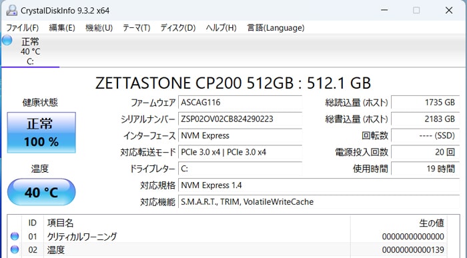Screen dimensions: 467x258
Task: Click the 電源投入回数 field showing 20 回
Action: tap(426, 153)
